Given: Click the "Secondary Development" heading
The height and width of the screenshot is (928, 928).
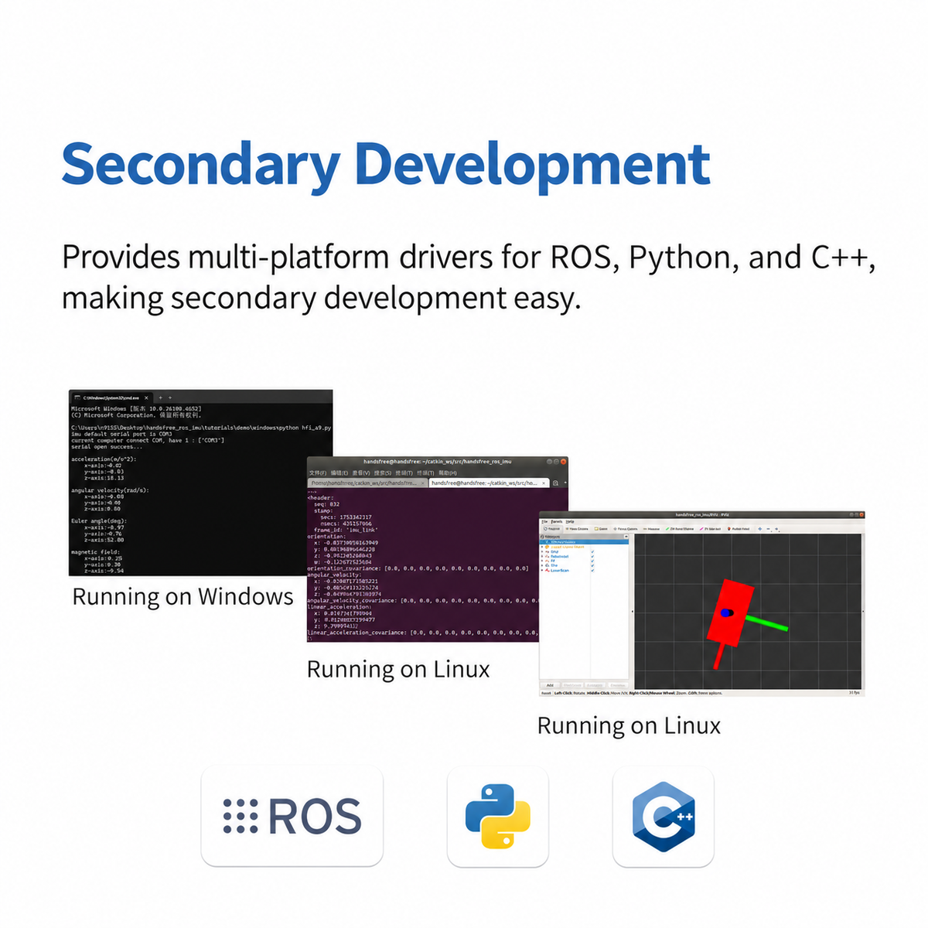Looking at the screenshot, I should point(385,165).
